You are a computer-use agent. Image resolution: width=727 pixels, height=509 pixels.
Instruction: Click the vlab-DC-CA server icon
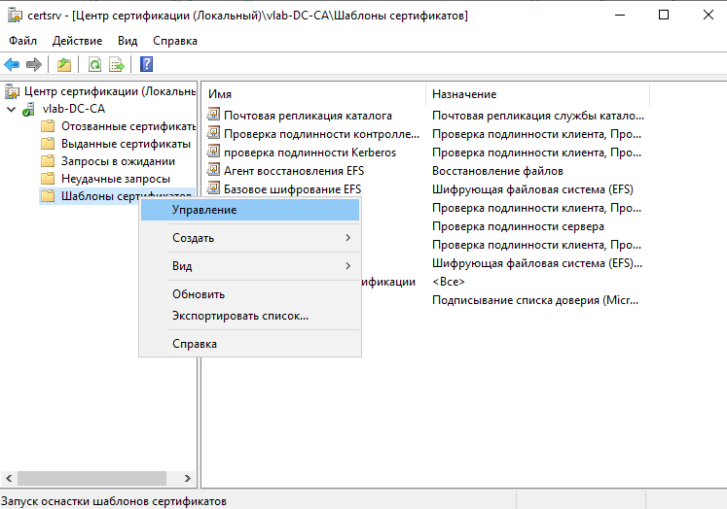[x=29, y=109]
